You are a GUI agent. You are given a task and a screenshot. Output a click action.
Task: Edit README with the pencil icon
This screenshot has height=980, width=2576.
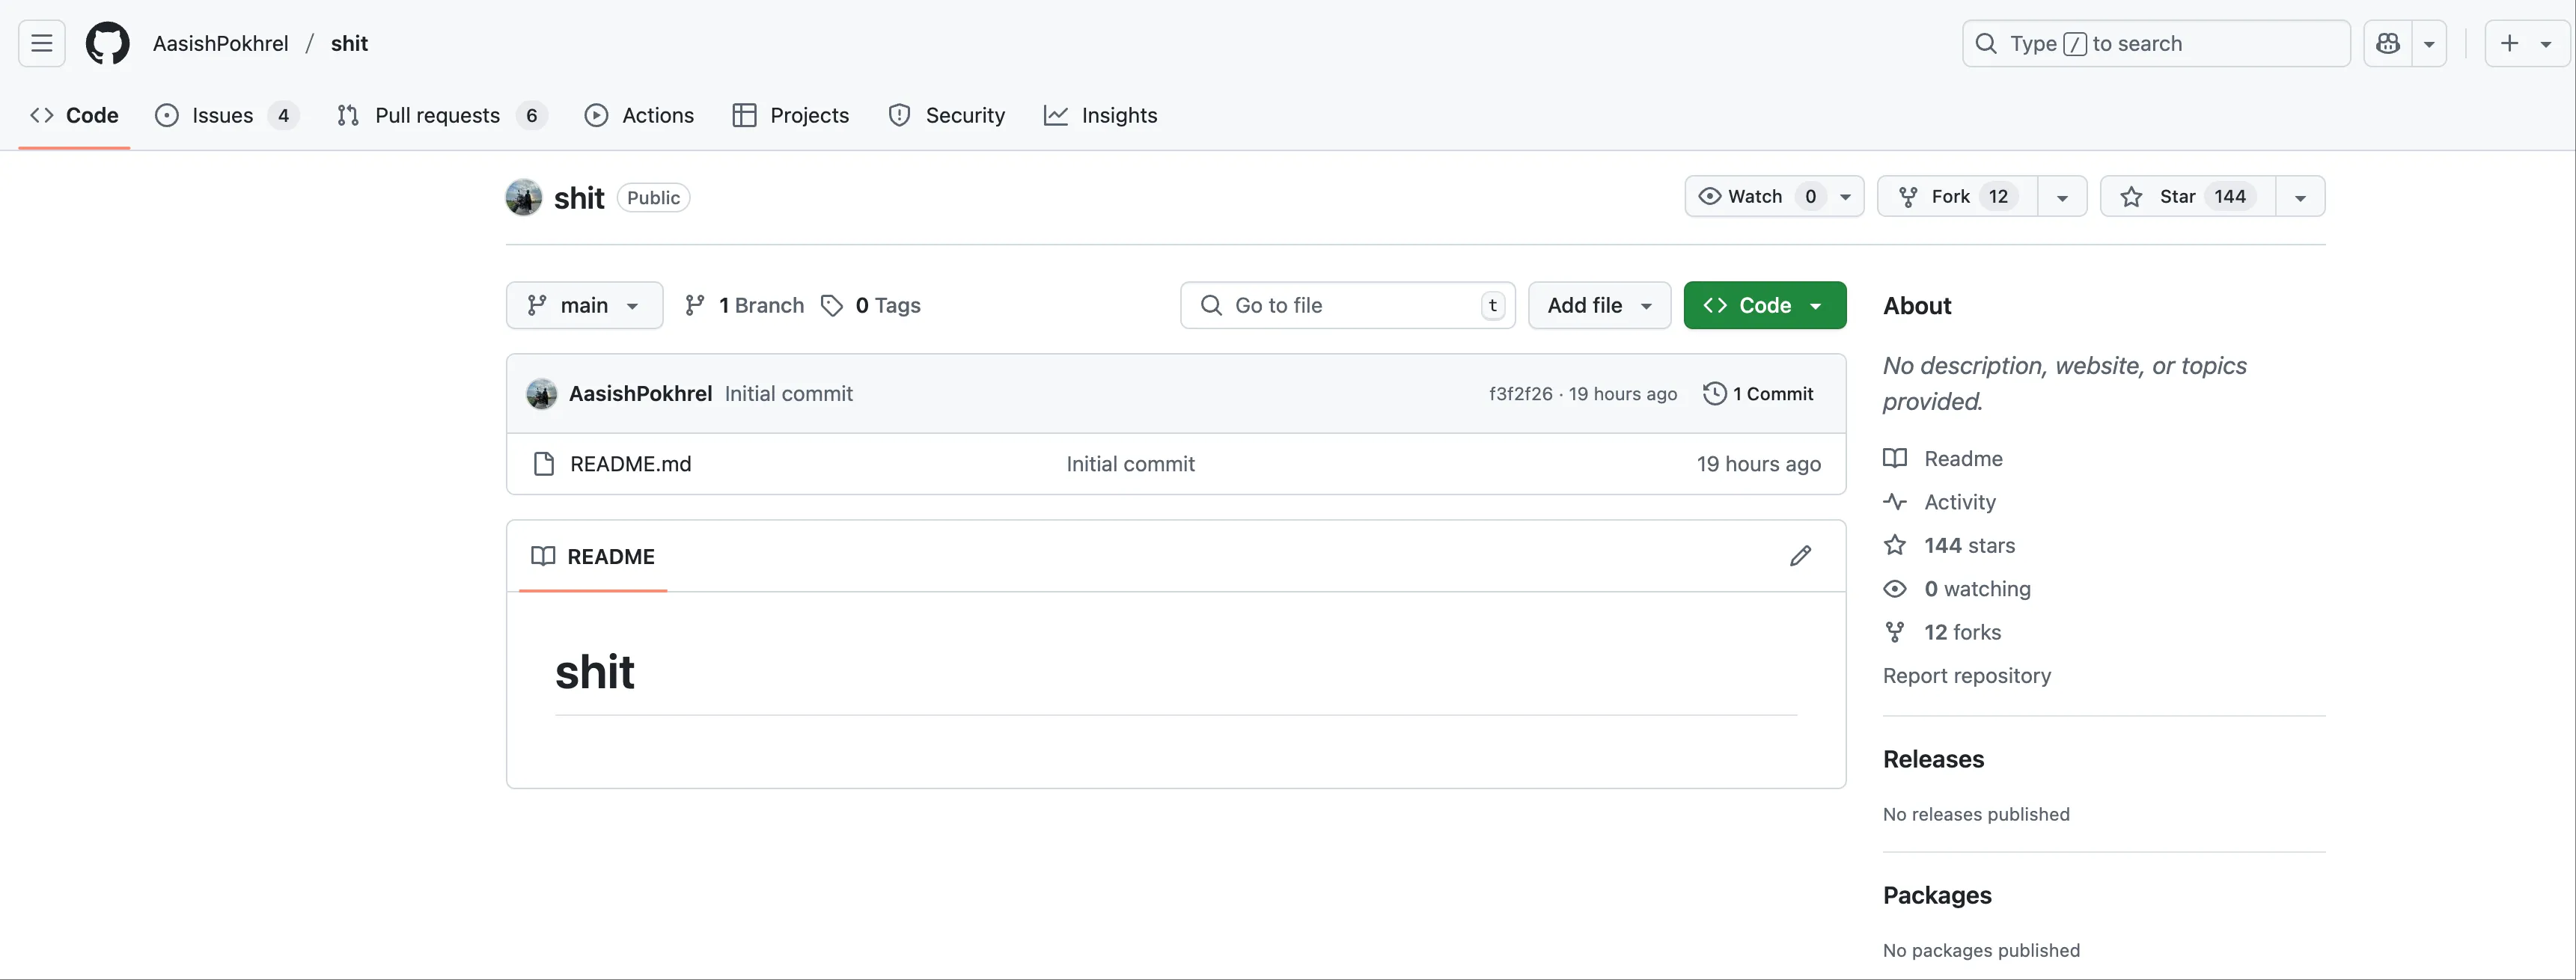pyautogui.click(x=1800, y=556)
